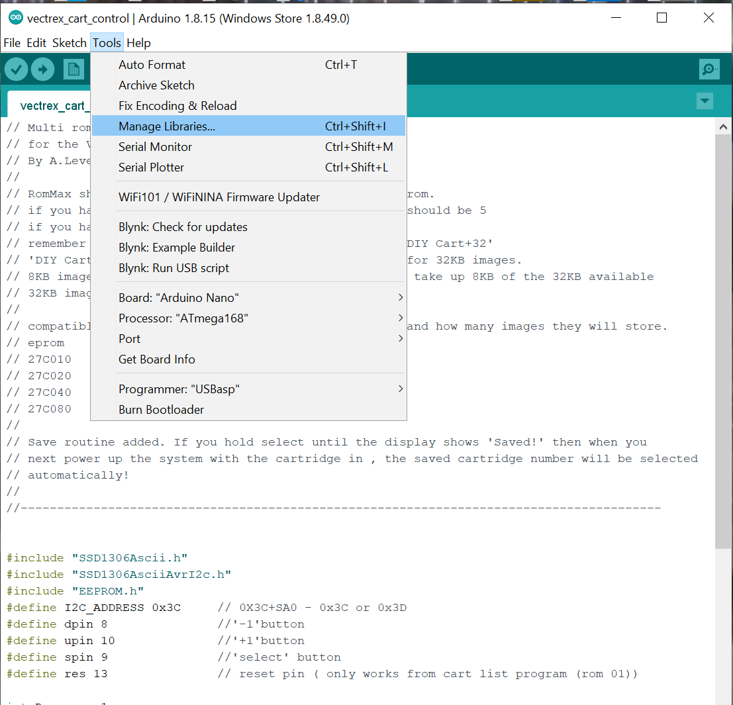Click the #define upin 10 line
The width and height of the screenshot is (733, 705).
[x=156, y=641]
